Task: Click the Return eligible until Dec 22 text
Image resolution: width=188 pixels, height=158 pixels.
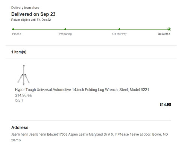Action: 31,20
